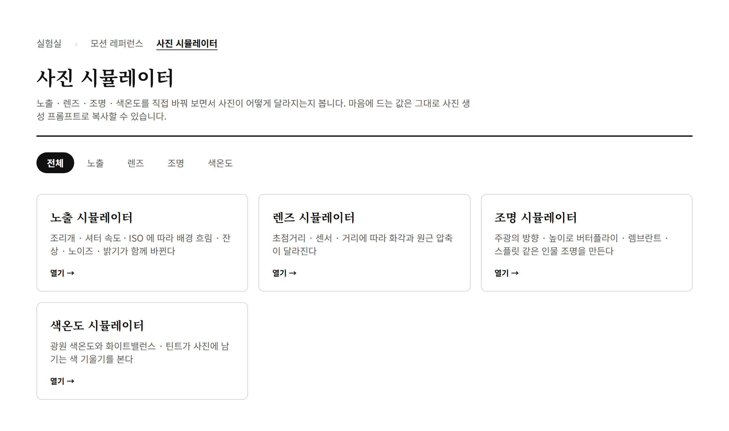The height and width of the screenshot is (431, 729).
Task: Go to the 실험실 breadcrumb link
Action: coord(49,43)
